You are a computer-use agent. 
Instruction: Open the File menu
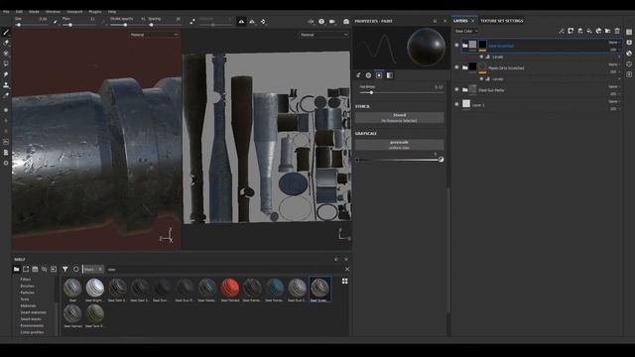coord(6,12)
